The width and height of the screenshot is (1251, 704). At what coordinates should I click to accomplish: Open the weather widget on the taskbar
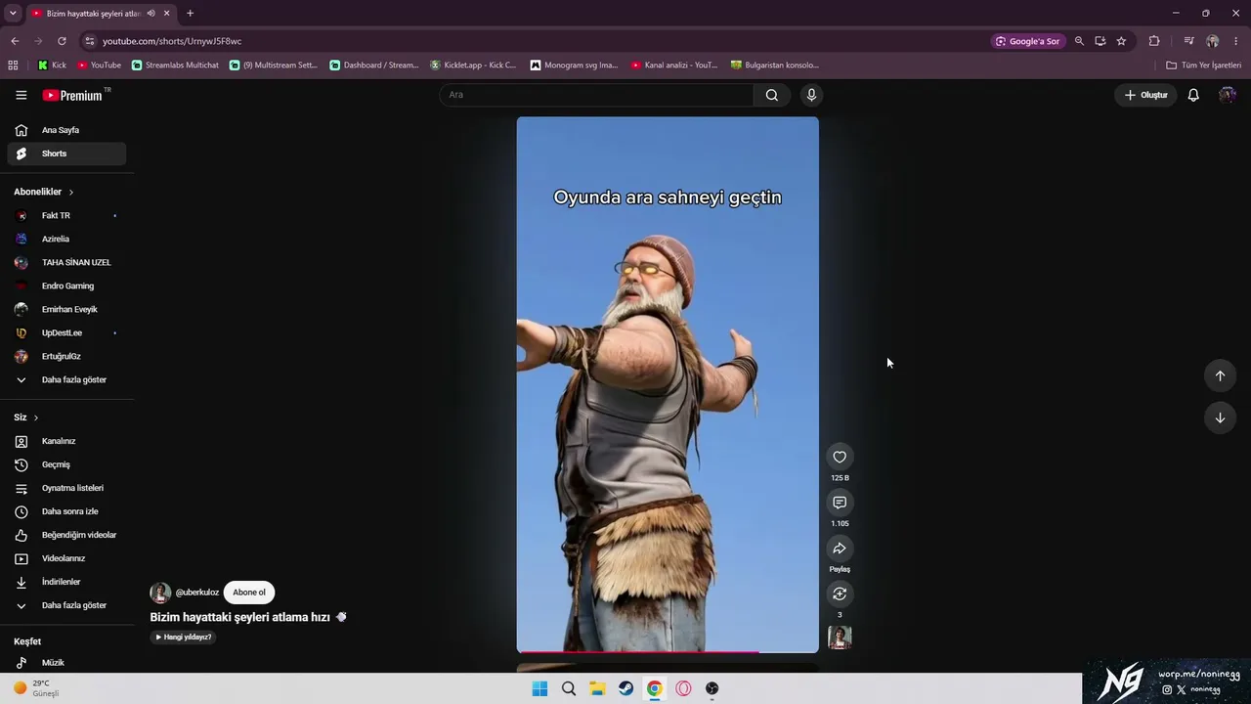(x=37, y=688)
